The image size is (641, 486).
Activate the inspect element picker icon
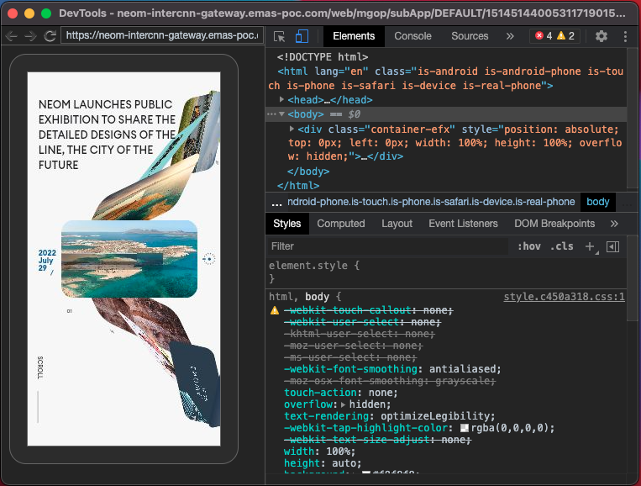(x=280, y=36)
